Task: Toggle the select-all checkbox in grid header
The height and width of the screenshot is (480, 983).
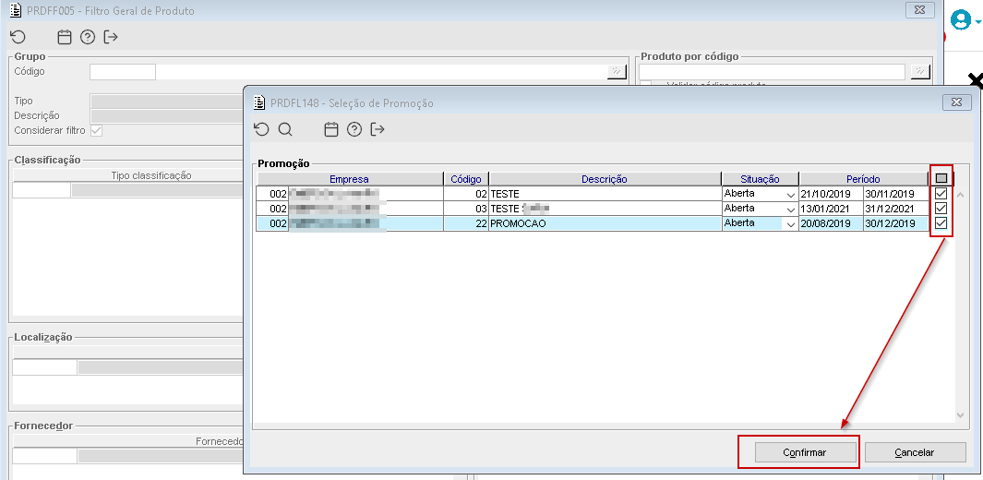Action: pyautogui.click(x=941, y=179)
